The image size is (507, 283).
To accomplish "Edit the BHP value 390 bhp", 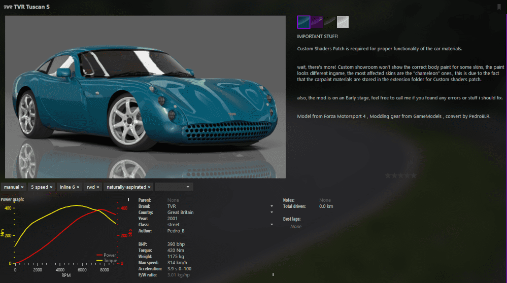I will coord(176,244).
